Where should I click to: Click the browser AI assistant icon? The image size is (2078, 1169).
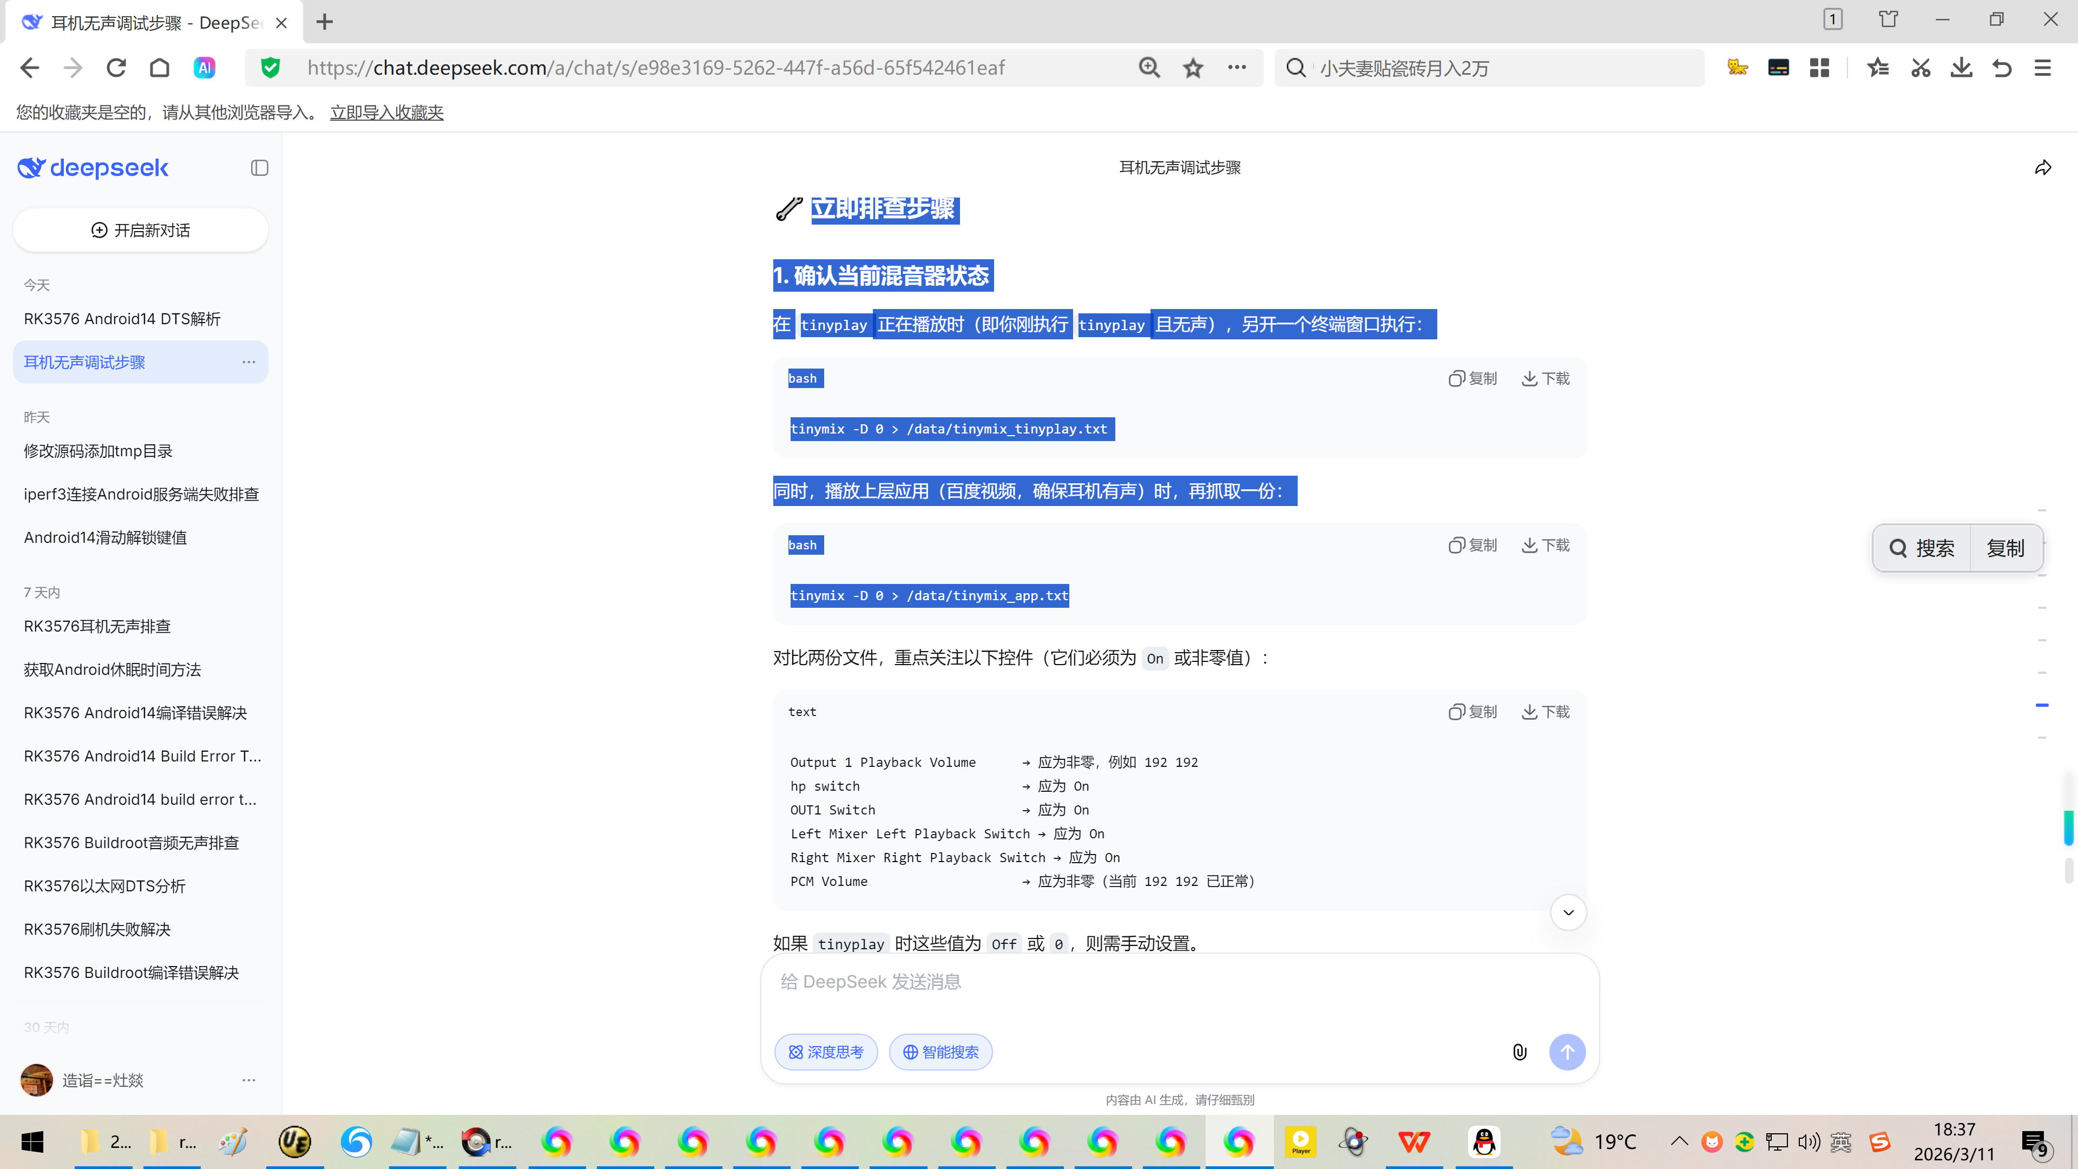pos(204,68)
